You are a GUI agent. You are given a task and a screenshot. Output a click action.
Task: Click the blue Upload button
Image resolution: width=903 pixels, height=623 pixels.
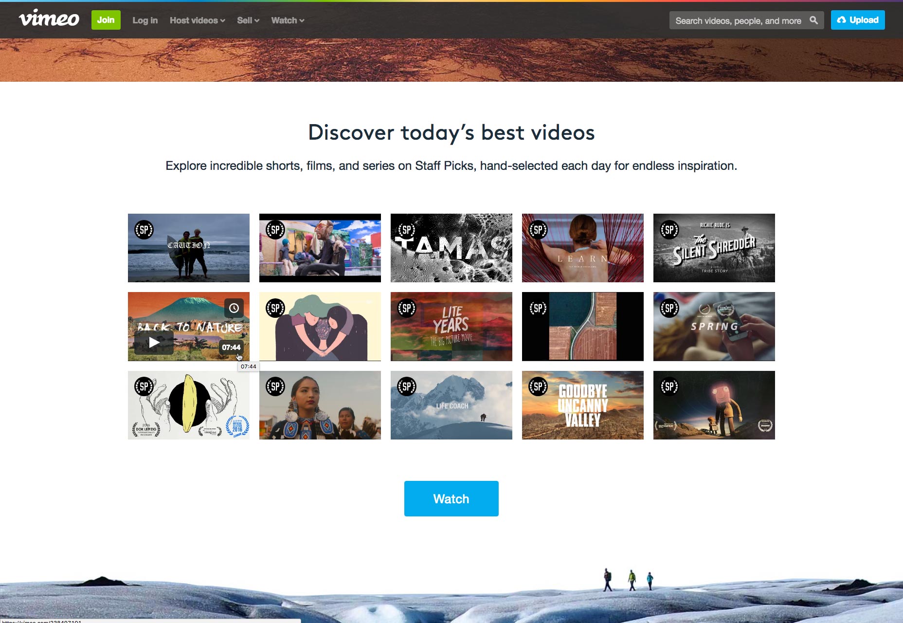click(x=858, y=20)
